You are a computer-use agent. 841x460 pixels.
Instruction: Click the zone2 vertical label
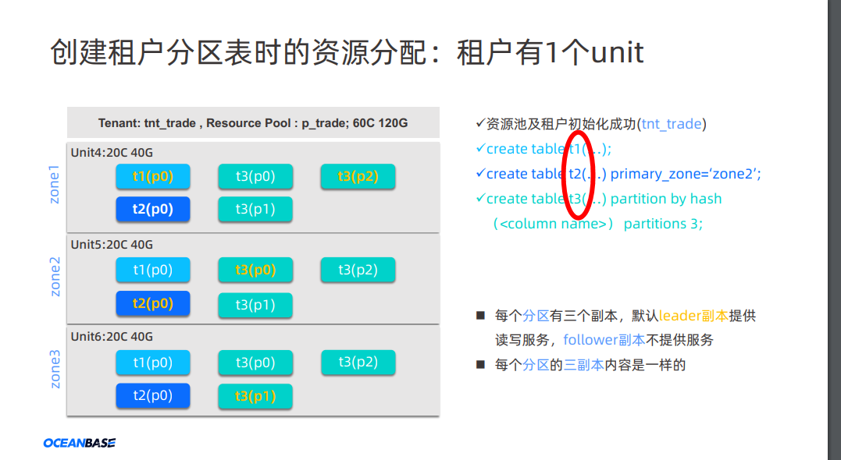point(54,277)
